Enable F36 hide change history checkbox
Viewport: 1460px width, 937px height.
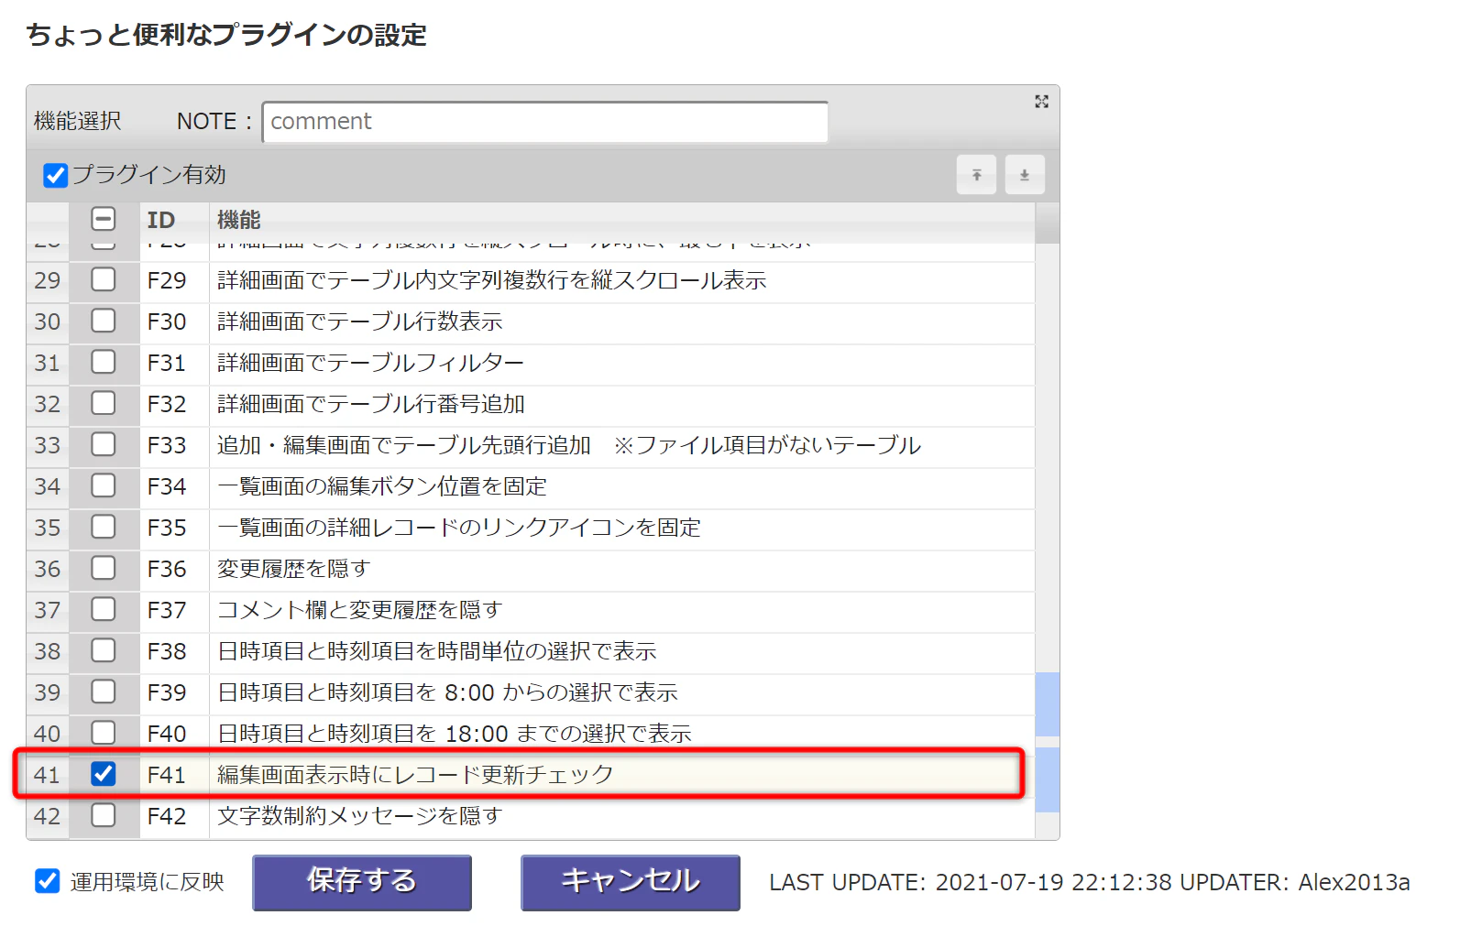click(x=104, y=568)
